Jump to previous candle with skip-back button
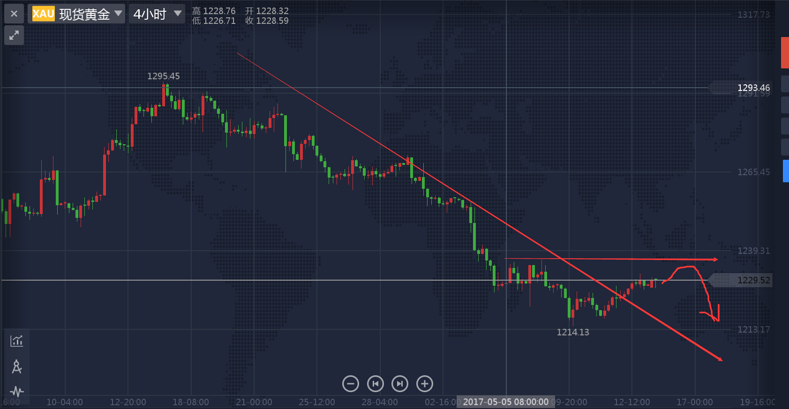 click(375, 384)
